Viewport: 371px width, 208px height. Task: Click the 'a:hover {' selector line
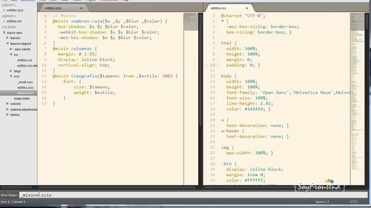coord(232,131)
